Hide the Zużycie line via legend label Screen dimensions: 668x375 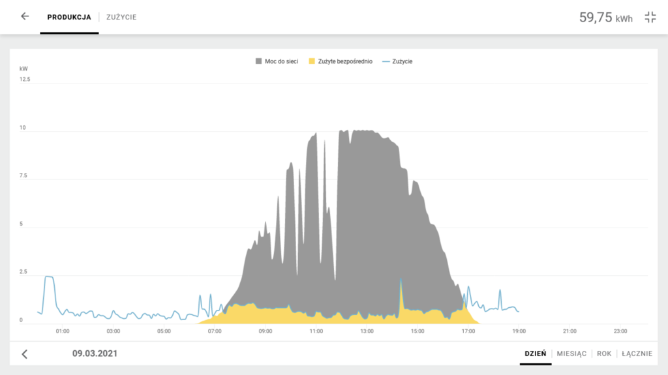pyautogui.click(x=402, y=61)
